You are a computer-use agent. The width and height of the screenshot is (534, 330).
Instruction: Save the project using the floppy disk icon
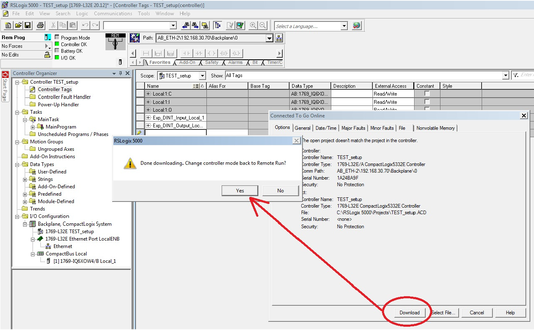[x=28, y=26]
